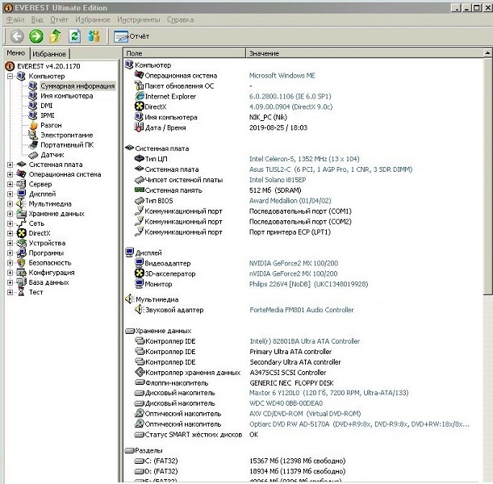Open the users toolbar icon
Image resolution: width=493 pixels, height=484 pixels.
[x=94, y=36]
